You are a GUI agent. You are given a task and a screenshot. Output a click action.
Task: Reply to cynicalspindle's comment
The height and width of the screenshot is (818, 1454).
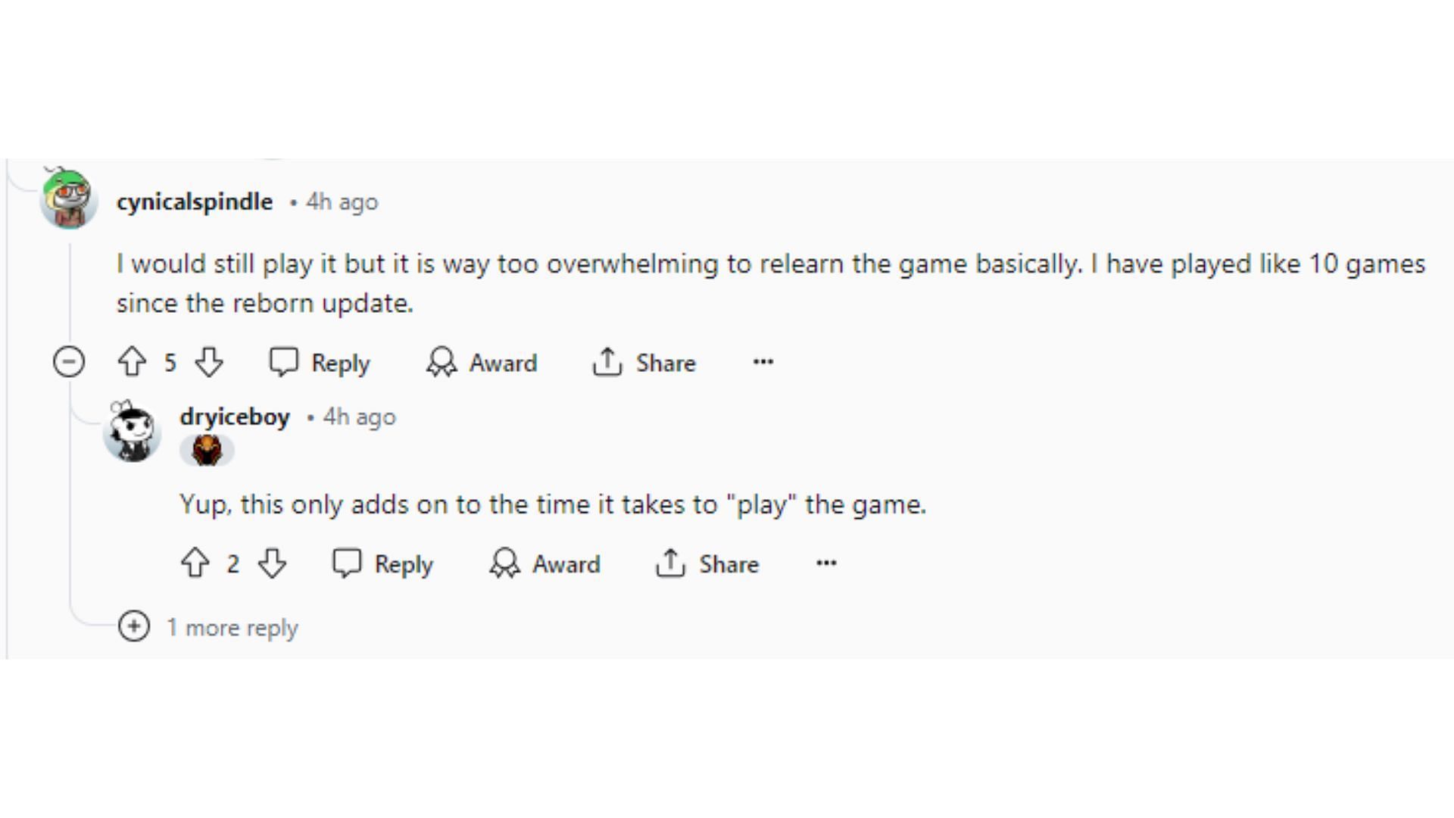320,363
